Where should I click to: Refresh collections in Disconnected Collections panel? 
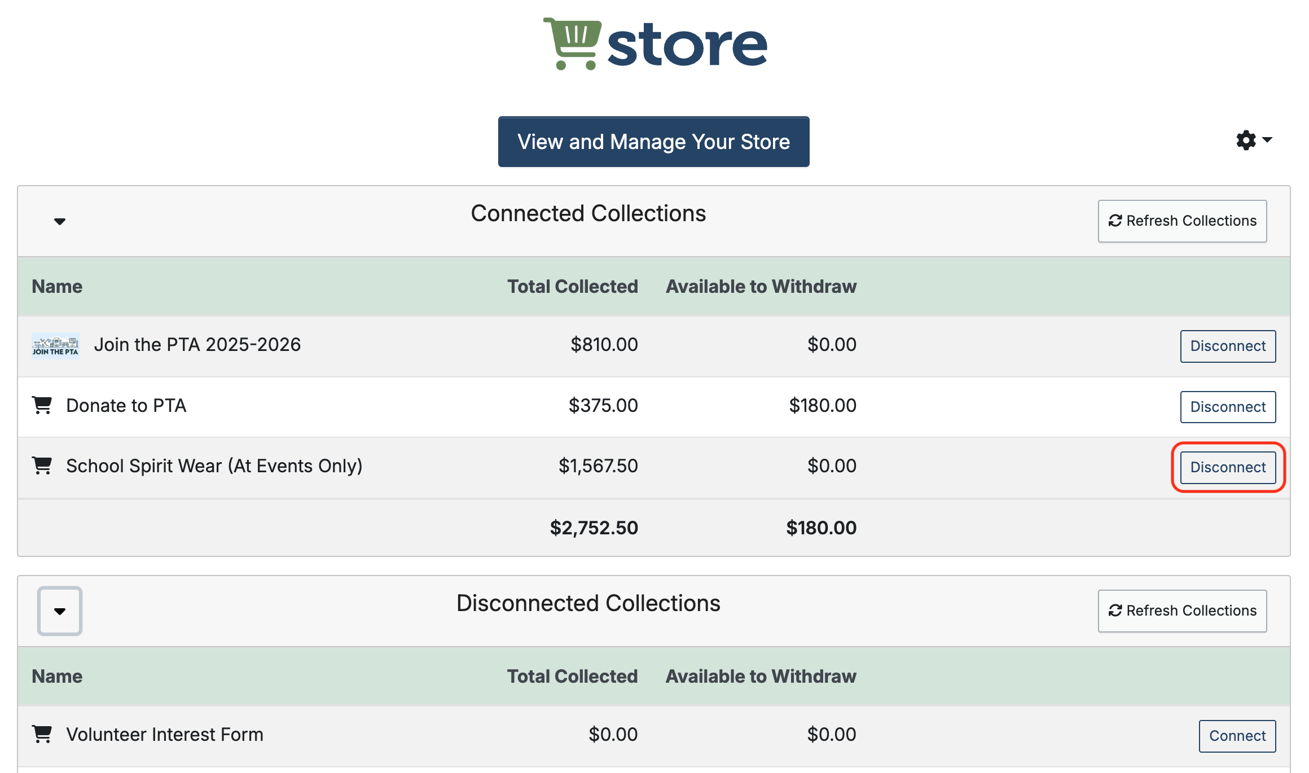1182,611
